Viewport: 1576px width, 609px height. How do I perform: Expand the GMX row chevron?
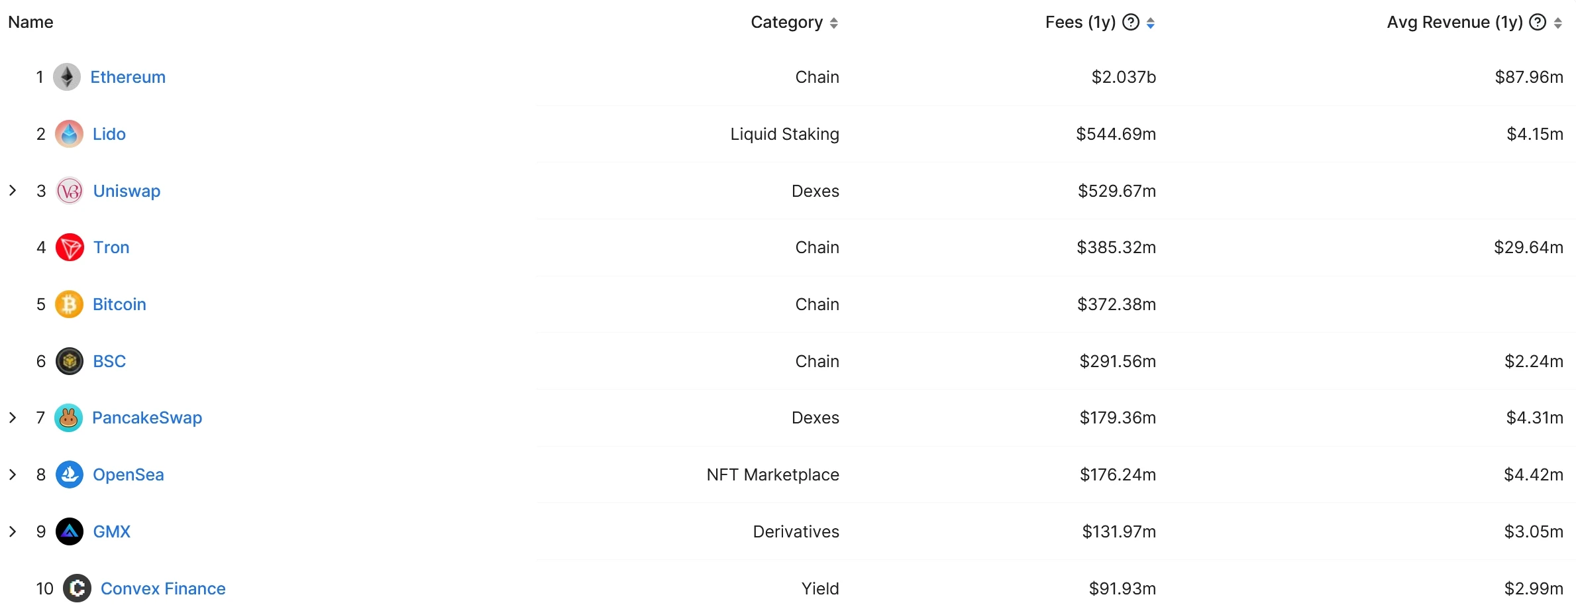click(13, 531)
